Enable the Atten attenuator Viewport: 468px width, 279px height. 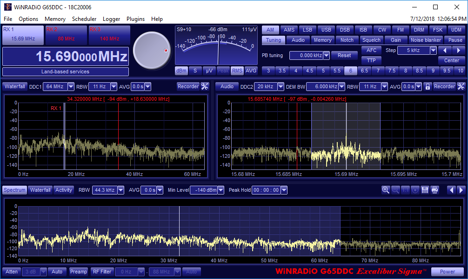[11, 272]
